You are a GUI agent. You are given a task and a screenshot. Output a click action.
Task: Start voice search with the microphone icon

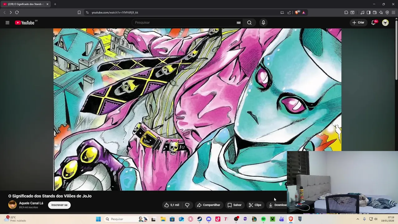coord(263,22)
